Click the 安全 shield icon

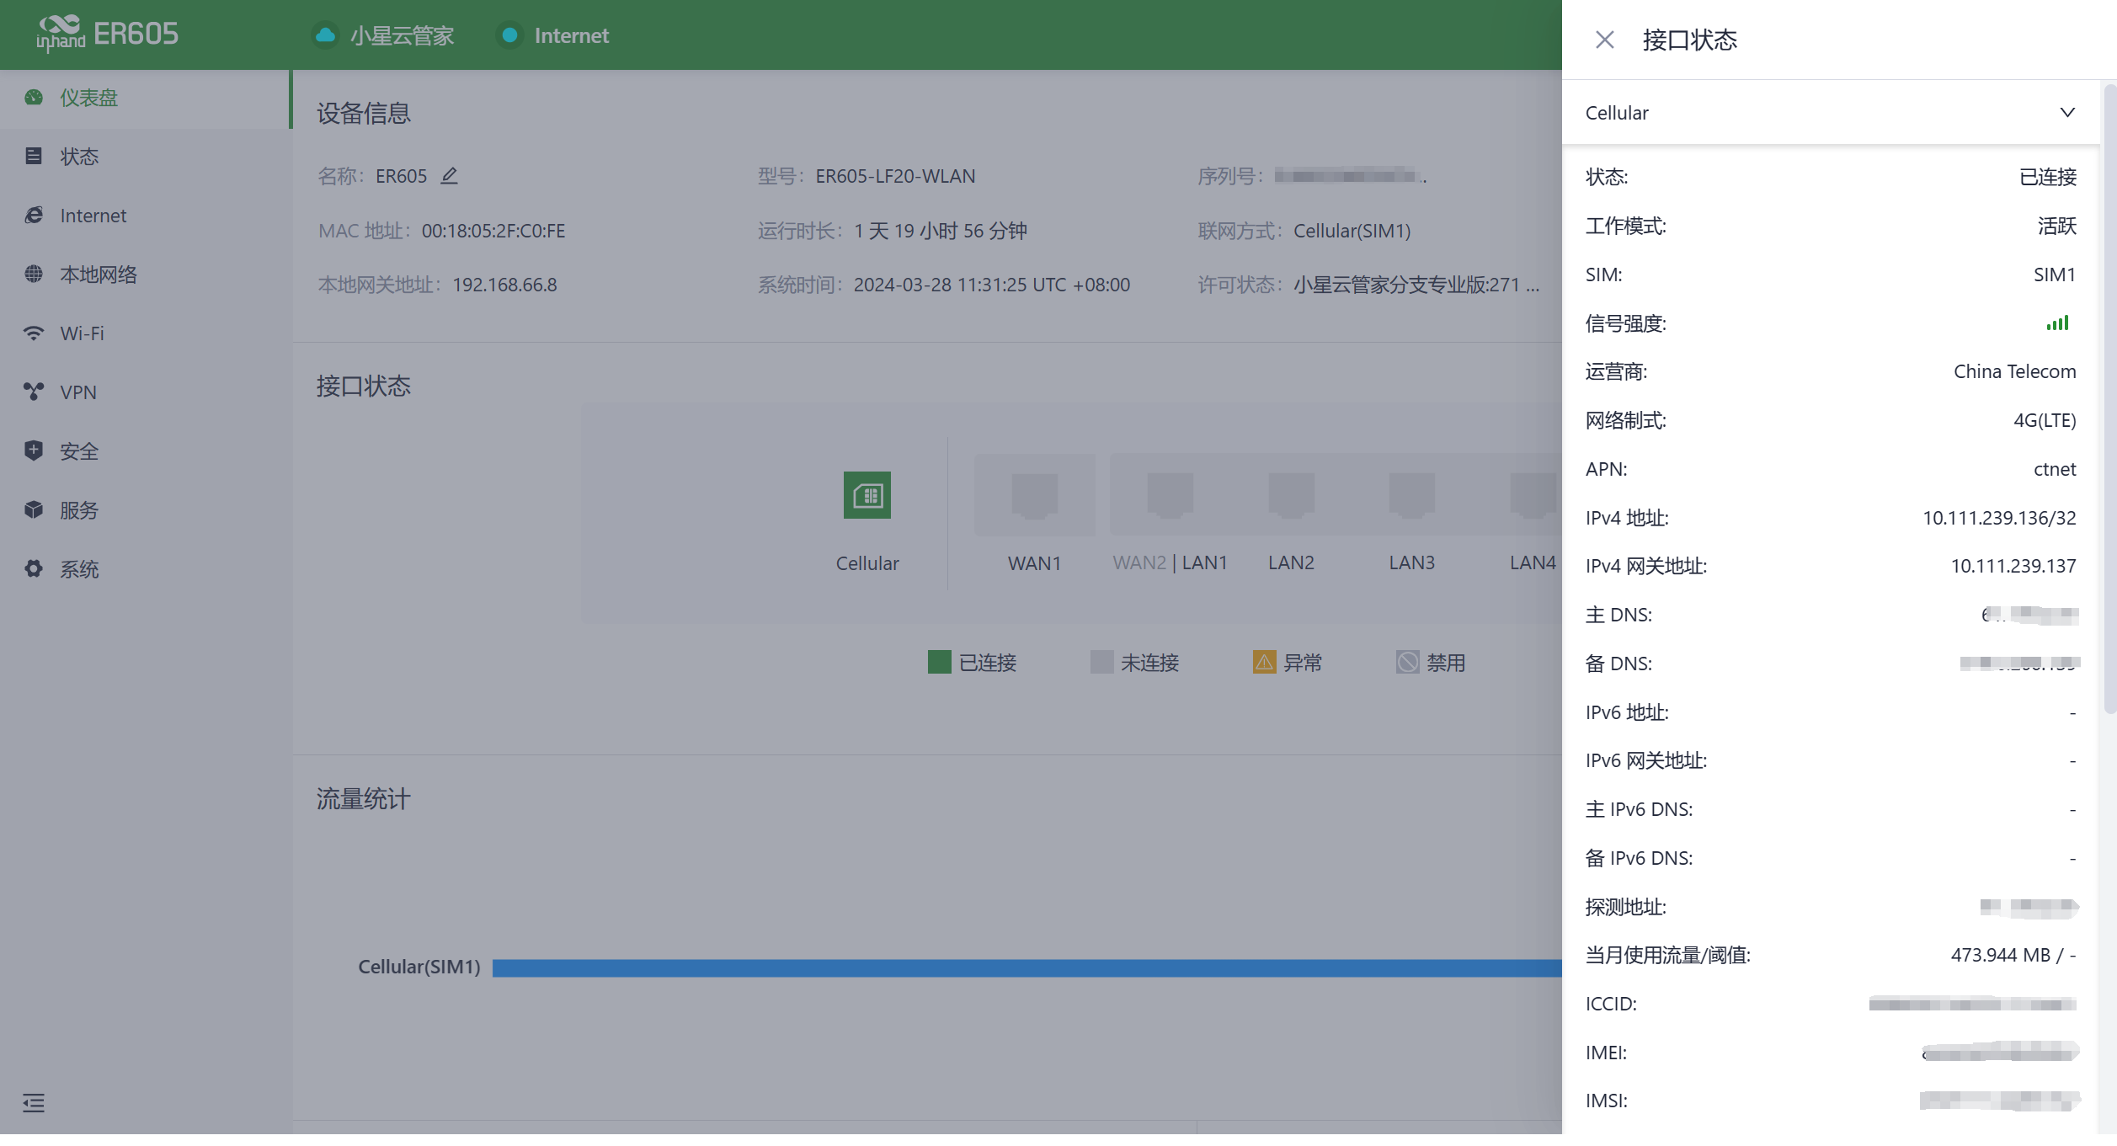[34, 450]
